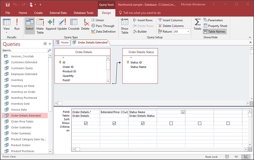Switch to Datasheet View in status bar
The height and width of the screenshot is (160, 254).
tap(227, 157)
